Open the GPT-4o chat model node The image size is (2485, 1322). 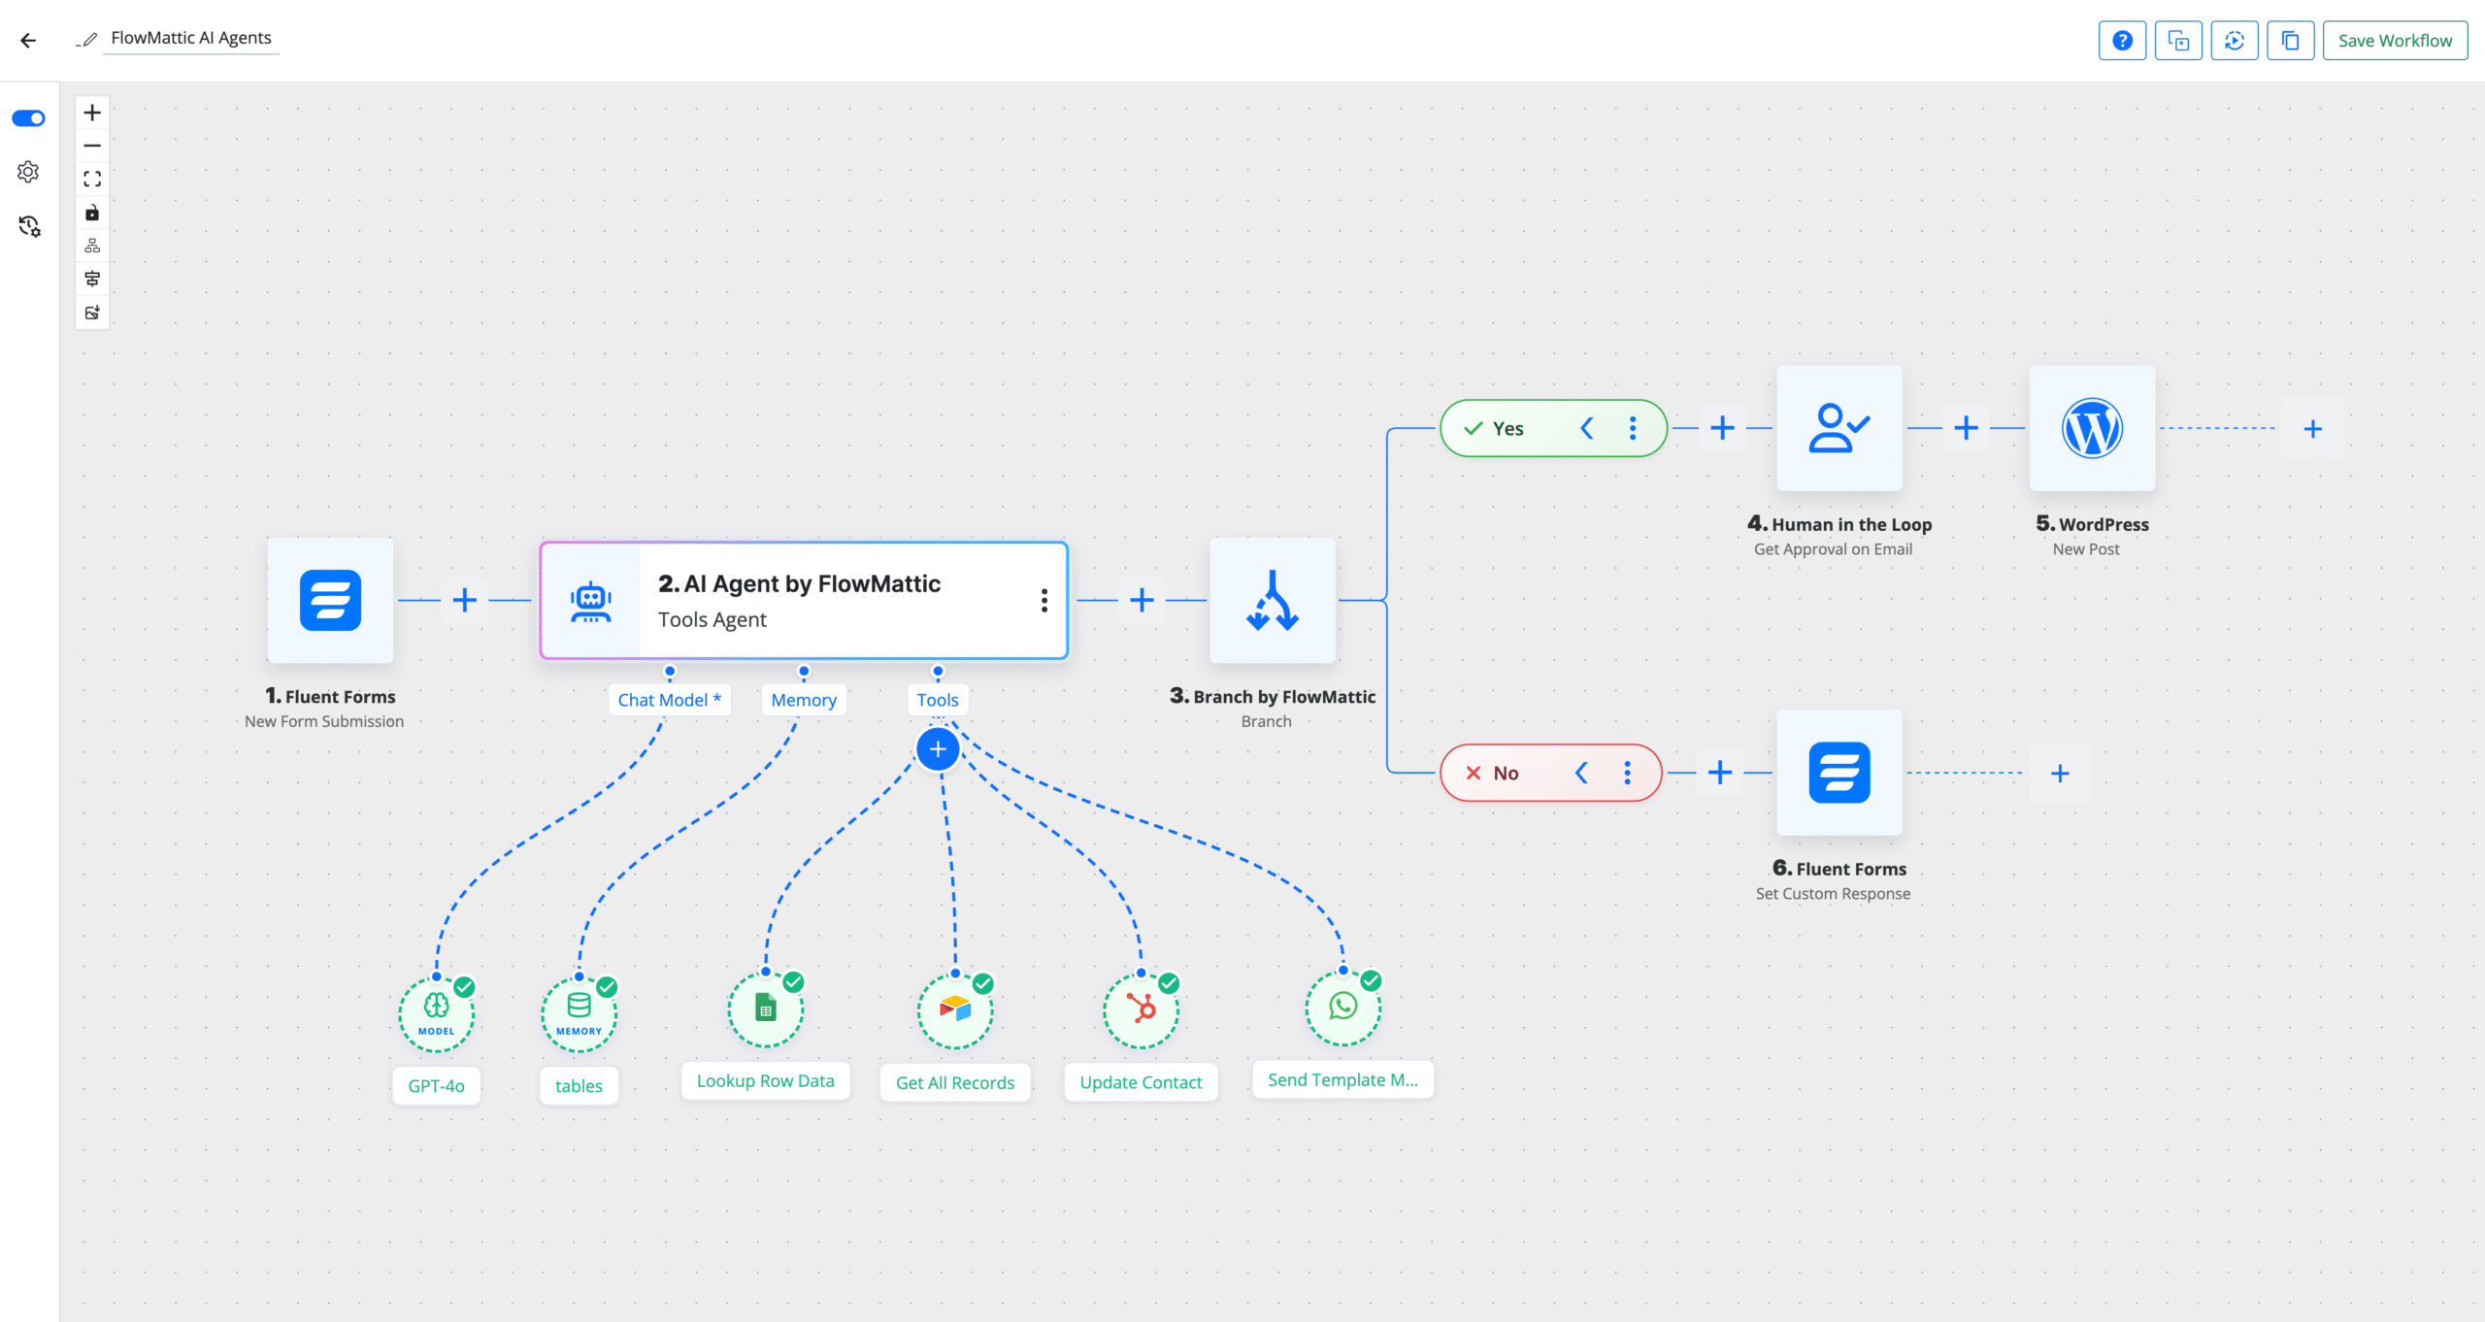[435, 1012]
